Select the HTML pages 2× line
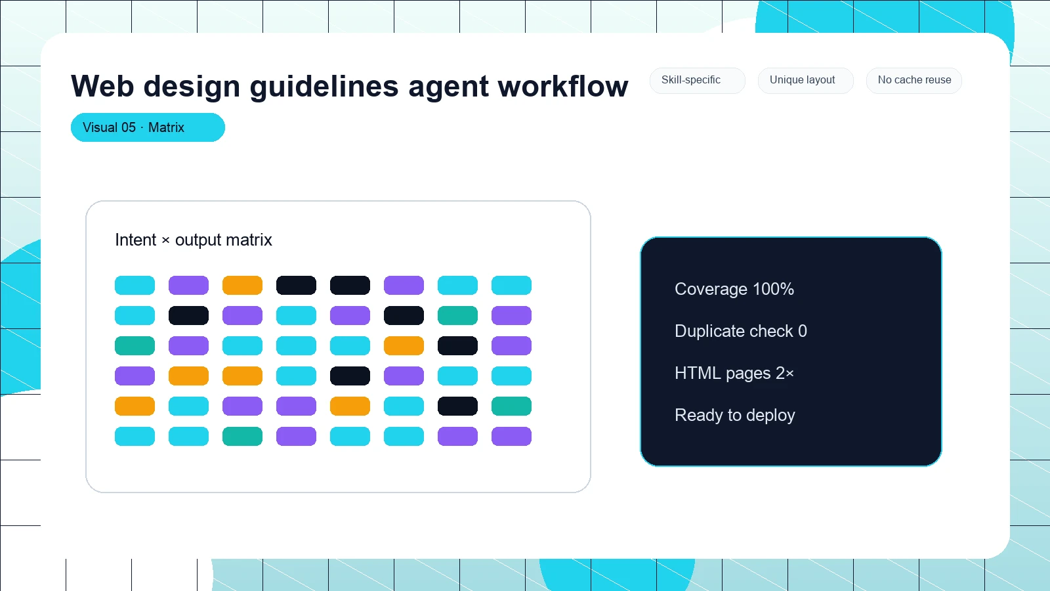This screenshot has height=591, width=1050. click(x=734, y=373)
